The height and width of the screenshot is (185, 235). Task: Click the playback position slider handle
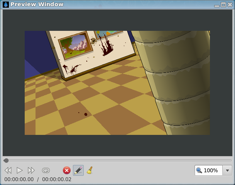[x=6, y=161]
